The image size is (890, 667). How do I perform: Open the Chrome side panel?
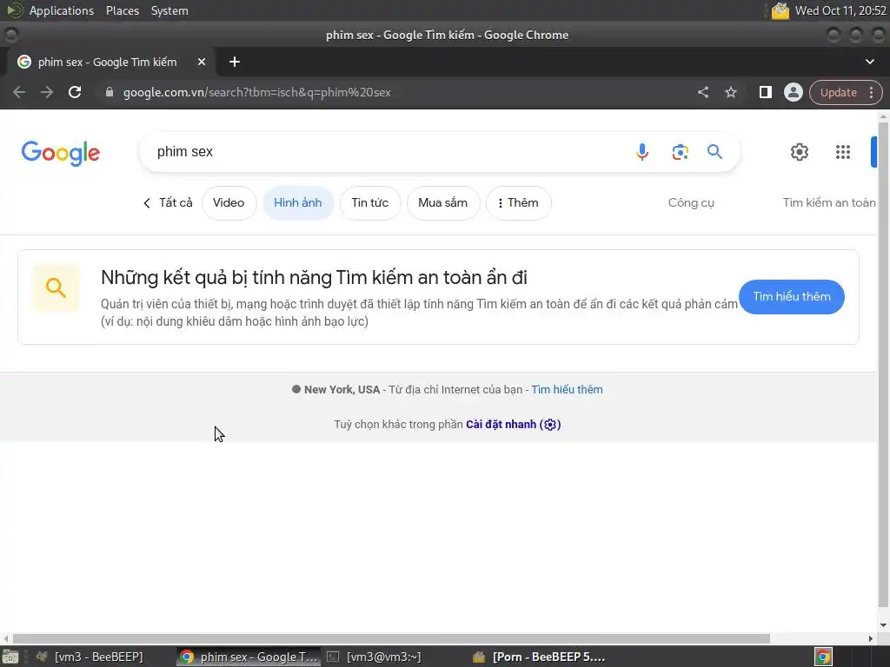[765, 92]
